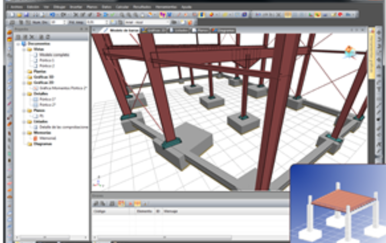The image size is (386, 243).
Task: Click the new file icon in top toolbar
Action: (12, 15)
